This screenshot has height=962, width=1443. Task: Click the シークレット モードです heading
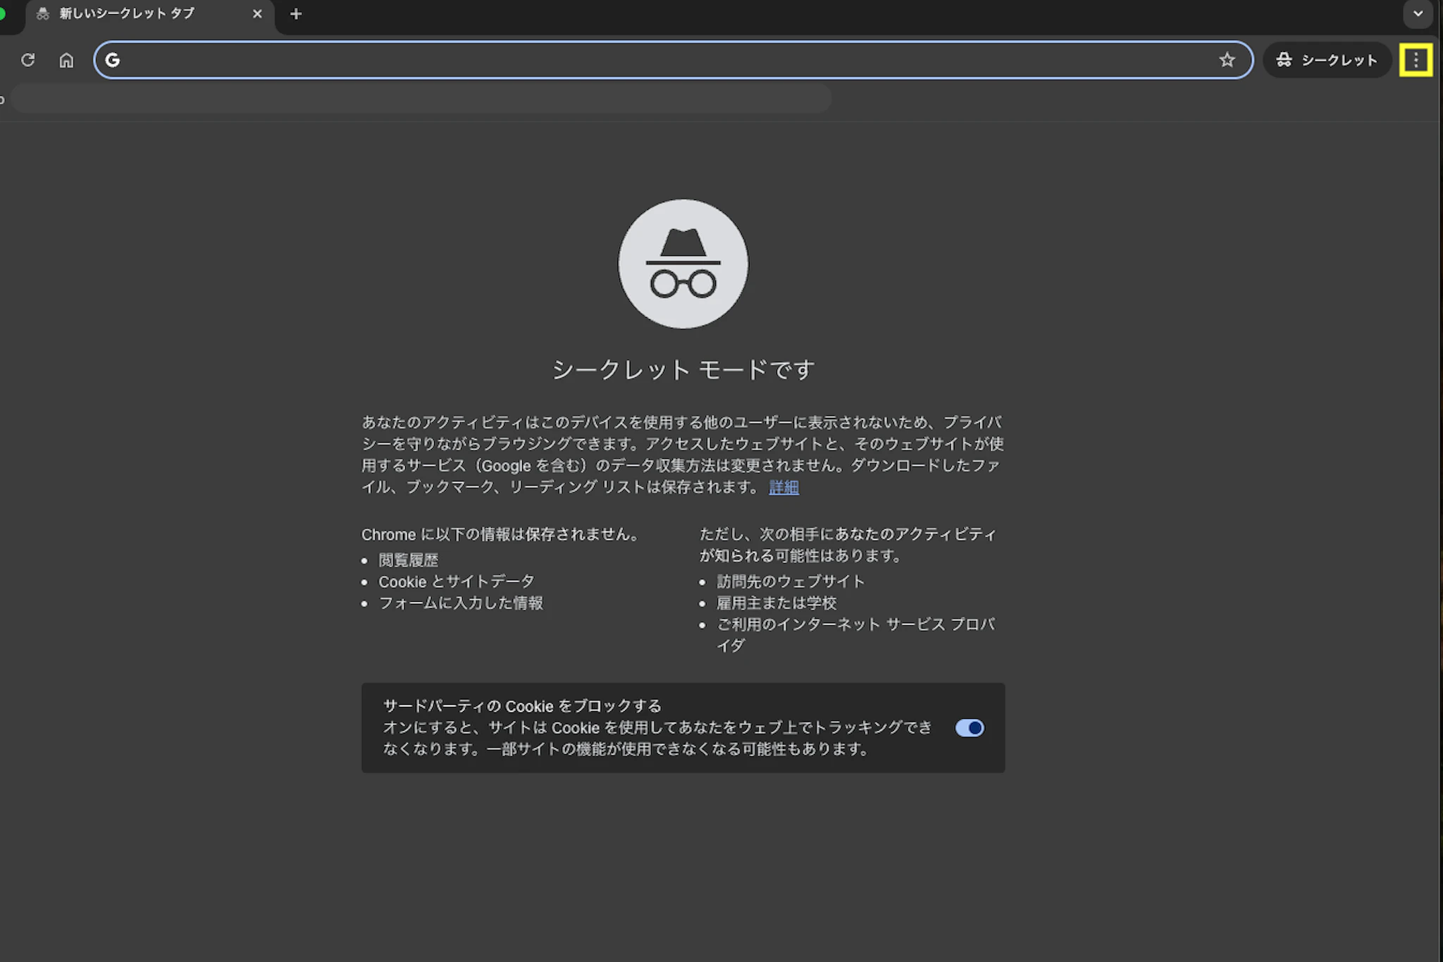(x=683, y=369)
